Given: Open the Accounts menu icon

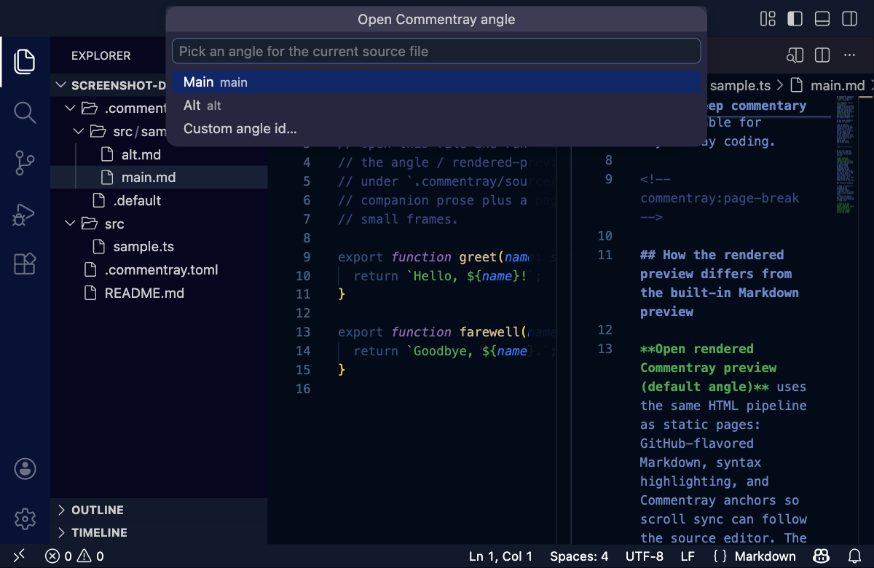Looking at the screenshot, I should 25,468.
